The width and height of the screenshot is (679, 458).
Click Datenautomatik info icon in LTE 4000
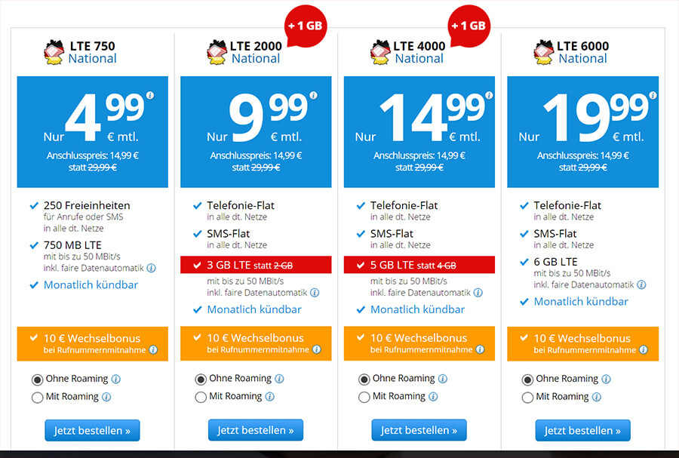[x=478, y=293]
